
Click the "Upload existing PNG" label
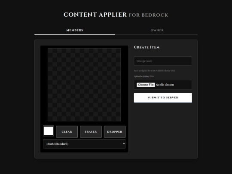pyautogui.click(x=144, y=76)
